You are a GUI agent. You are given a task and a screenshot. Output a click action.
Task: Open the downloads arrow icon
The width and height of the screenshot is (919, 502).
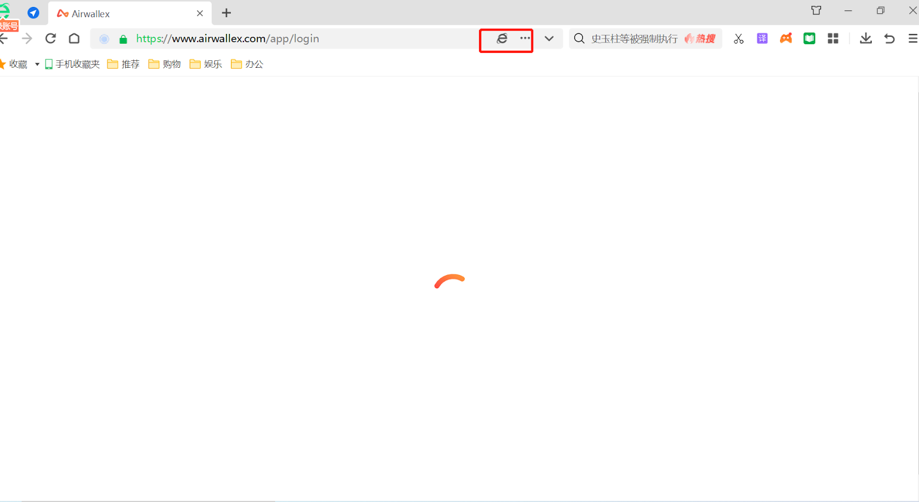(x=866, y=38)
